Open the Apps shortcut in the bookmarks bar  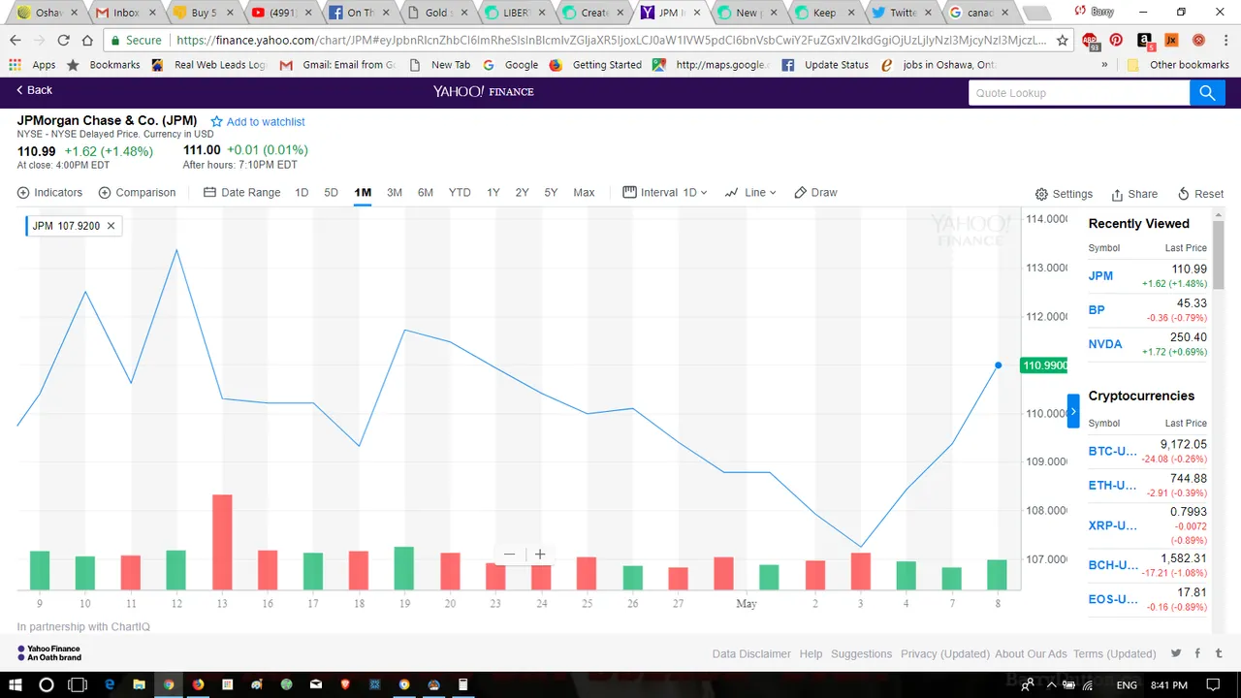click(x=33, y=65)
